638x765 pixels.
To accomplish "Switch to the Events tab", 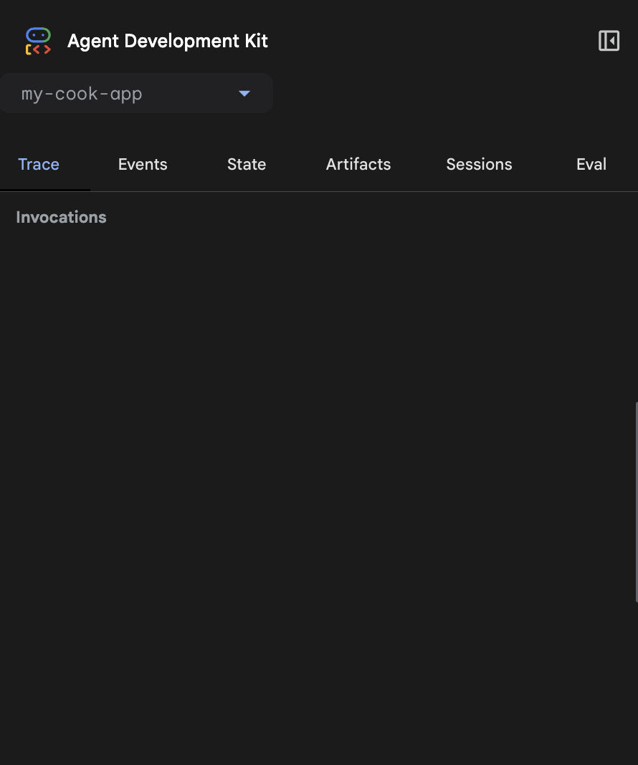I will tap(143, 164).
